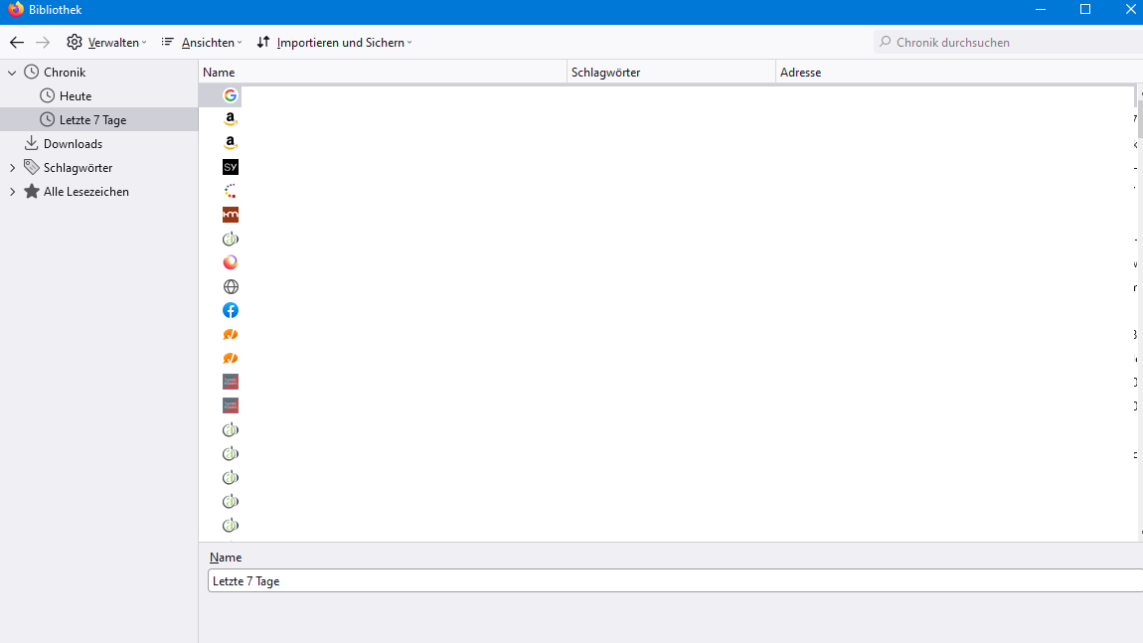Go forward with the right arrow

(43, 43)
